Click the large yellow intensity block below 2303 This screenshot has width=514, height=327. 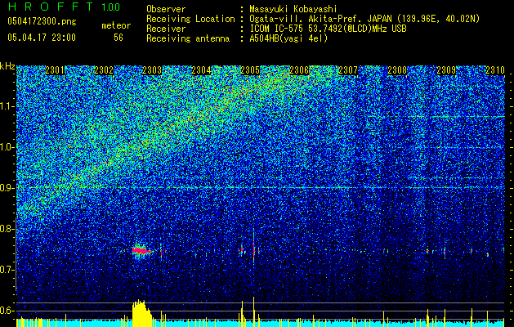click(141, 314)
